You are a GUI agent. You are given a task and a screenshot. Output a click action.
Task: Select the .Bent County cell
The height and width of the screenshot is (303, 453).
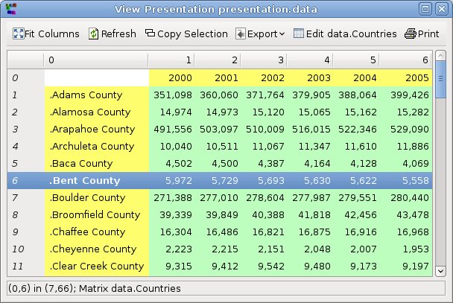pyautogui.click(x=97, y=180)
